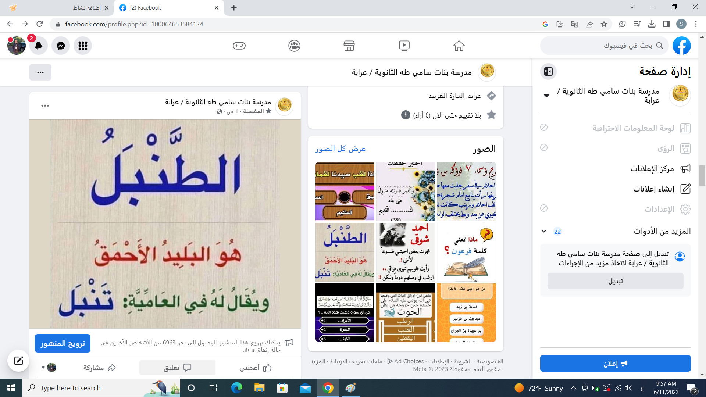Collapse the page management sidebar
This screenshot has height=397, width=706.
tap(548, 71)
